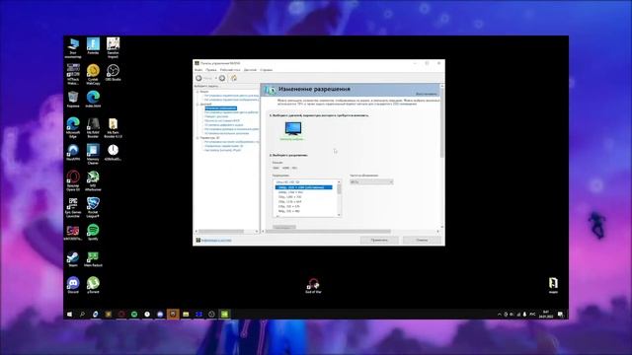The image size is (632, 355).
Task: Open MSI Afterburner desktop icon
Action: pos(93,181)
